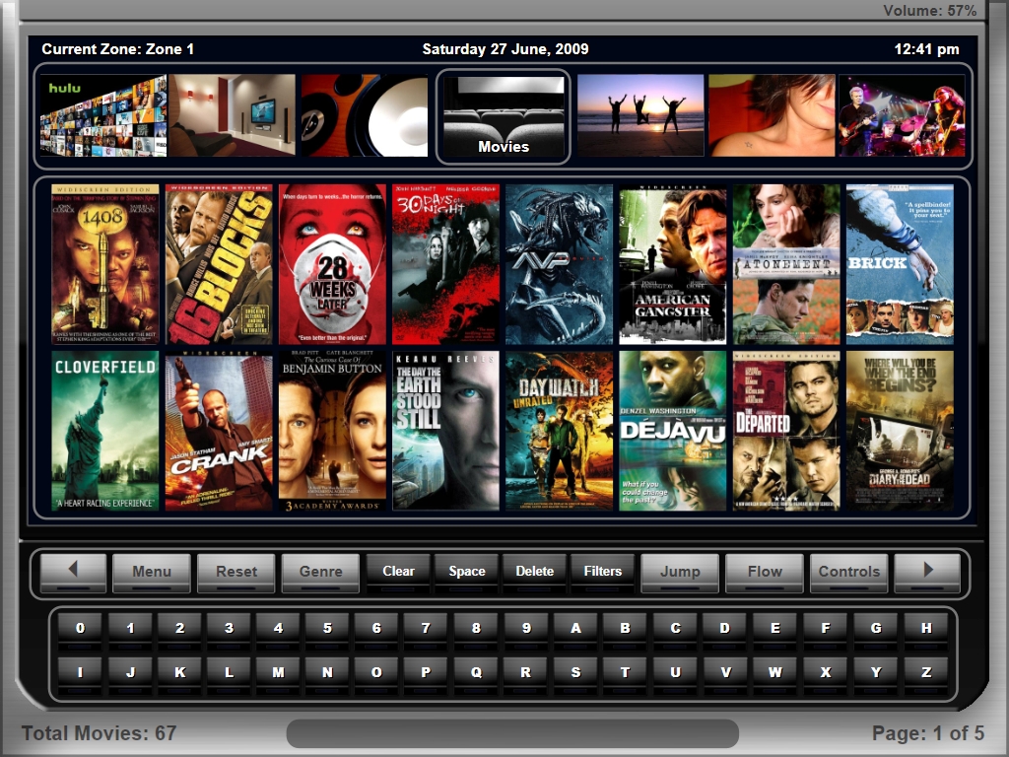Select the home theater room category thumbnail
1009x757 pixels.
coord(233,115)
